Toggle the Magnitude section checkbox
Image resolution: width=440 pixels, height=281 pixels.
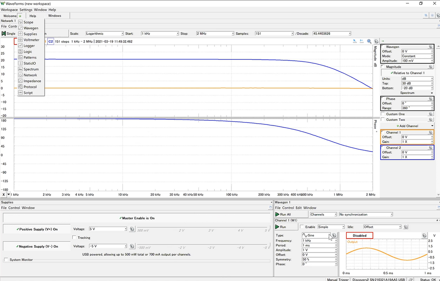(x=383, y=67)
